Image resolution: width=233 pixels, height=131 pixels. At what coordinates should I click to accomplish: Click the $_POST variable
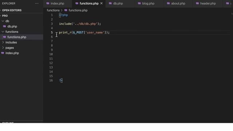(x=78, y=32)
